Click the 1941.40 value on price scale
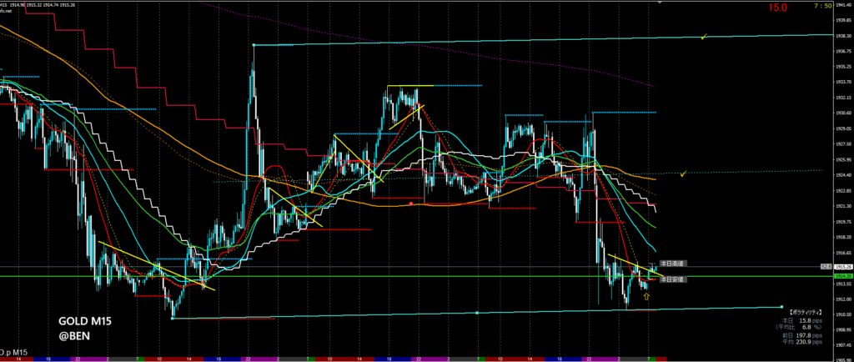 coord(841,4)
